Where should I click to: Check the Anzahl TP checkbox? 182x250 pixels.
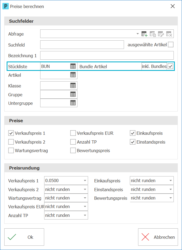pyautogui.click(x=73, y=142)
